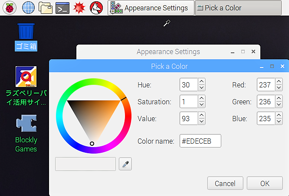Increase the Hue value with up arrow
The width and height of the screenshot is (289, 196).
click(202, 82)
